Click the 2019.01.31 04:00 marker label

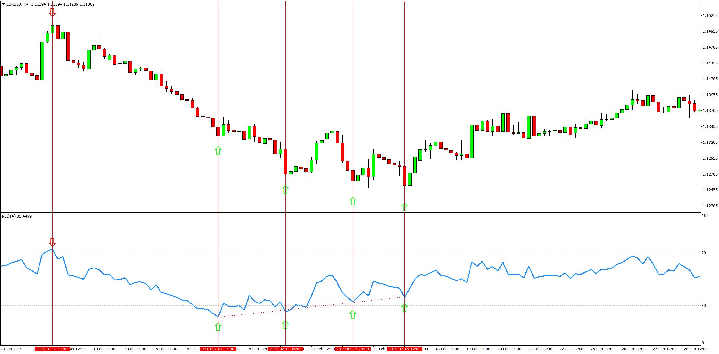[x=52, y=349]
